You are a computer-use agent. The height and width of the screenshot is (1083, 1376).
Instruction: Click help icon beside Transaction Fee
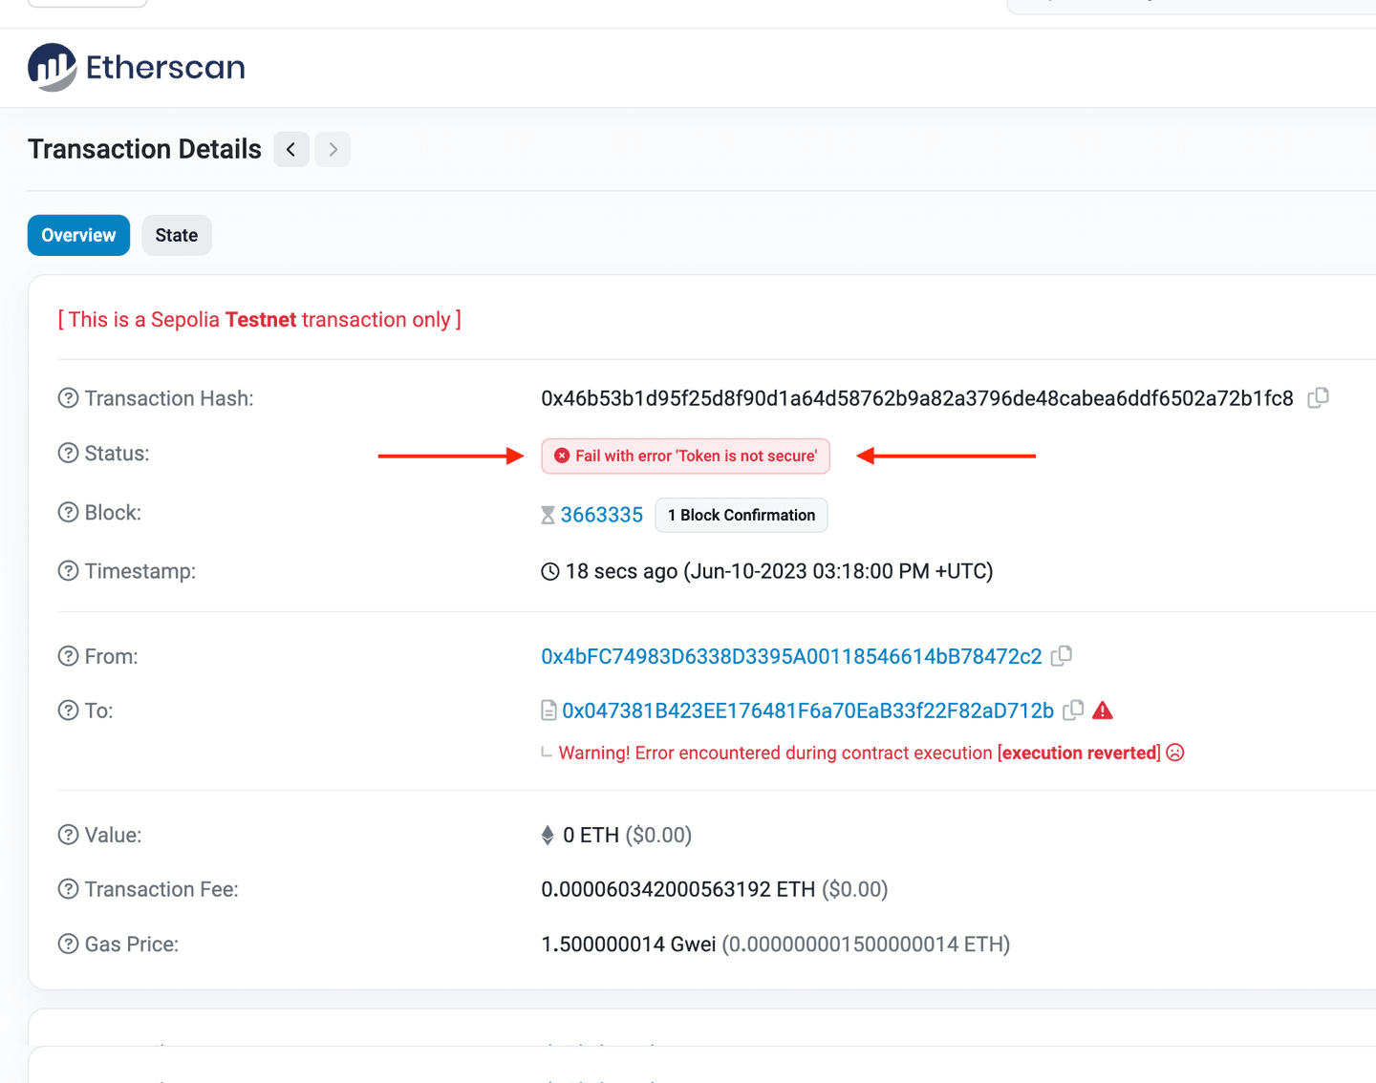[x=68, y=889]
